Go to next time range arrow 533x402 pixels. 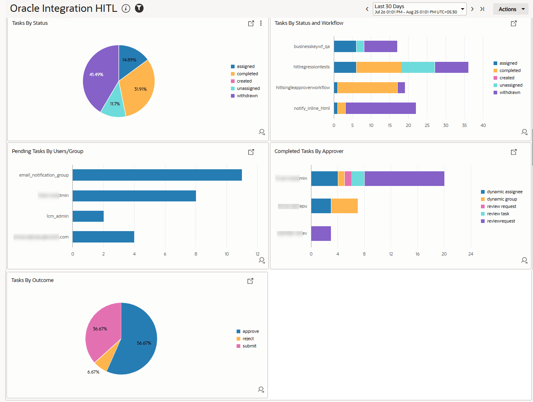click(x=472, y=9)
